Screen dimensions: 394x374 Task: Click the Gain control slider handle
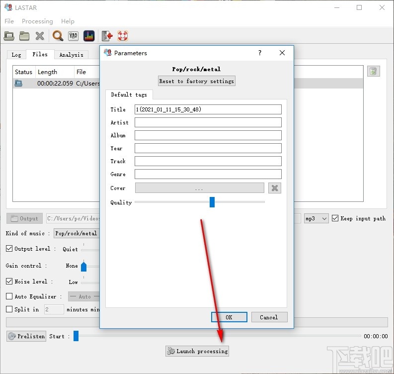(x=83, y=267)
